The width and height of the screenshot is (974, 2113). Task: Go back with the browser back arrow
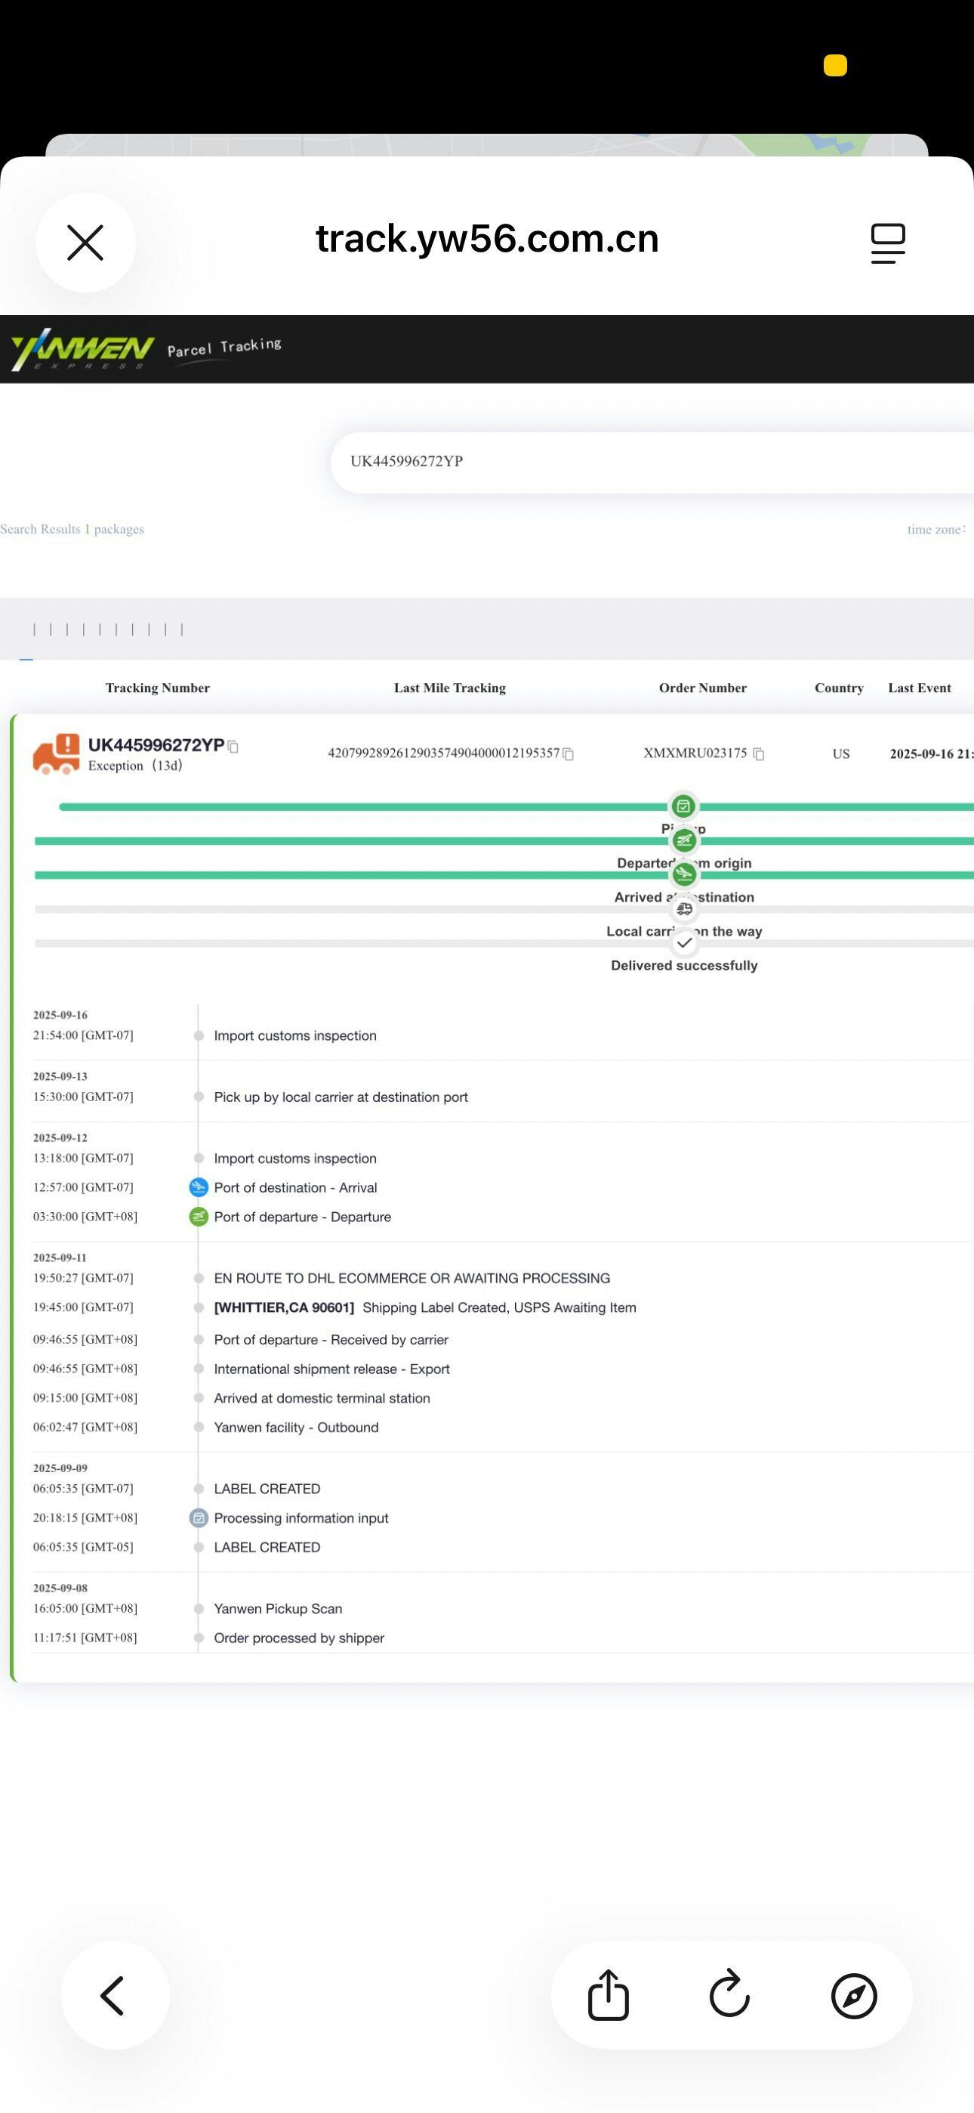(115, 1995)
